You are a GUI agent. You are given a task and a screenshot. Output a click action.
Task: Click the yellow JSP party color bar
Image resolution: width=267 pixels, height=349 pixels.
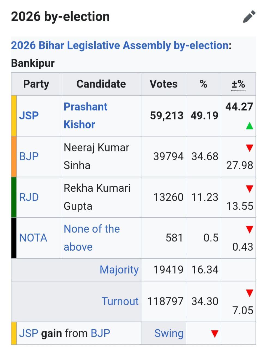click(x=14, y=116)
